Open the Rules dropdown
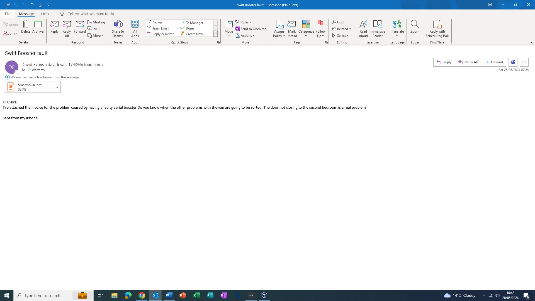The image size is (535, 301). (x=244, y=22)
